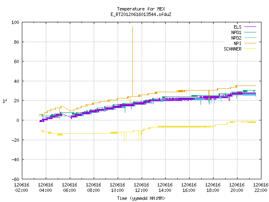Click the x-axis tick 120616 12:00

click(x=141, y=188)
